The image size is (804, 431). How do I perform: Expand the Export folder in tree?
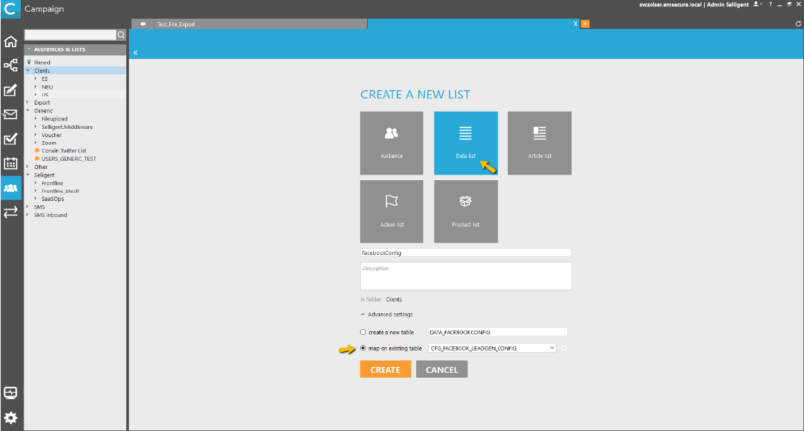tap(28, 103)
